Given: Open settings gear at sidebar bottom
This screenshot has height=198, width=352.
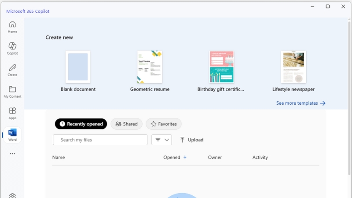Looking at the screenshot, I should point(12,196).
